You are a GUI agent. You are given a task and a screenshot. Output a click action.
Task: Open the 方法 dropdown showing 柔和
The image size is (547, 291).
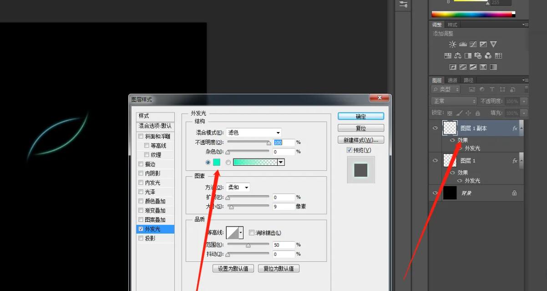[x=237, y=187]
